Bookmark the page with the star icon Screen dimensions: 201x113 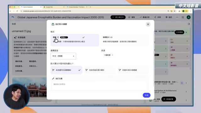click(175, 11)
